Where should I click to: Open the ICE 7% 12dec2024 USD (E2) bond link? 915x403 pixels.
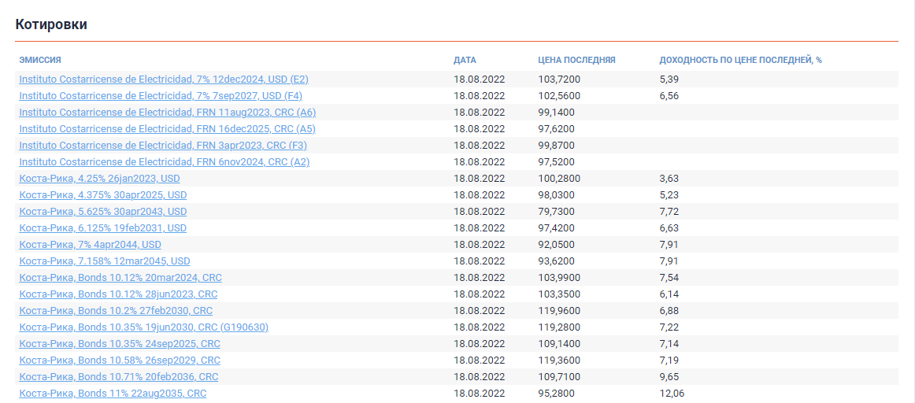point(163,79)
